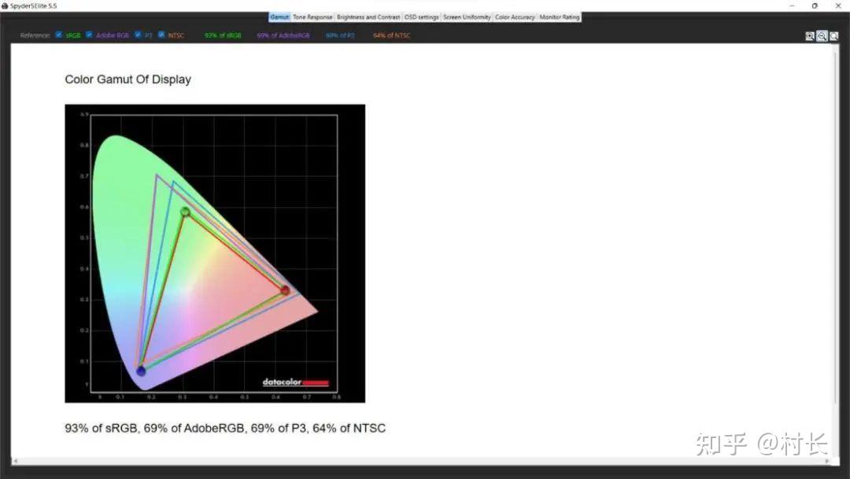Open the Color Accuracy tab

tap(515, 17)
